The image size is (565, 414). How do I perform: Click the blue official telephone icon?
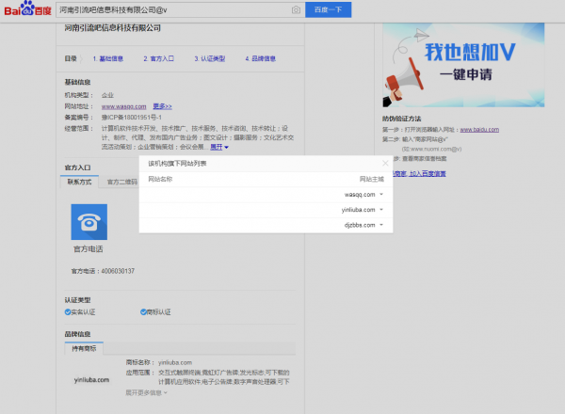(89, 222)
